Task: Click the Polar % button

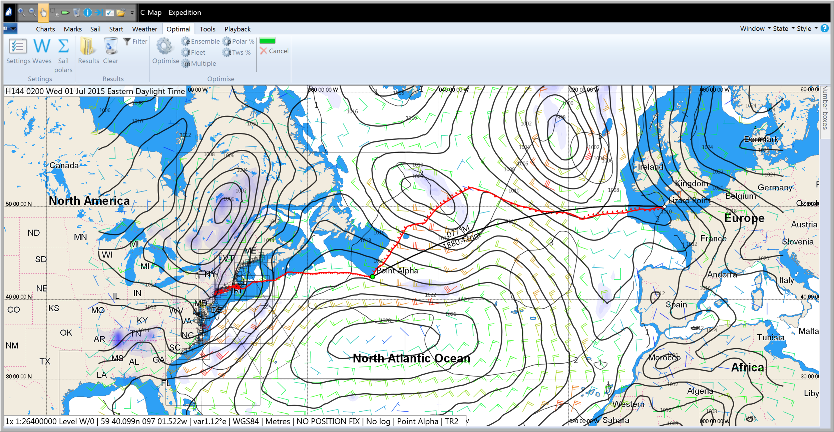Action: pos(239,41)
